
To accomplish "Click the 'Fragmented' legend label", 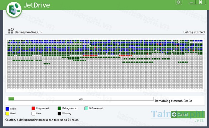I will (x=42, y=108).
